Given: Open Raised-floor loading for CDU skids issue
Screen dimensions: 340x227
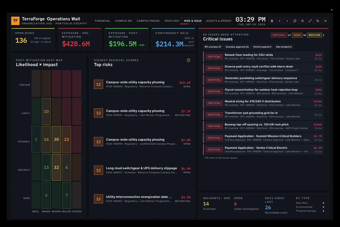Looking at the screenshot, I should pos(263,57).
